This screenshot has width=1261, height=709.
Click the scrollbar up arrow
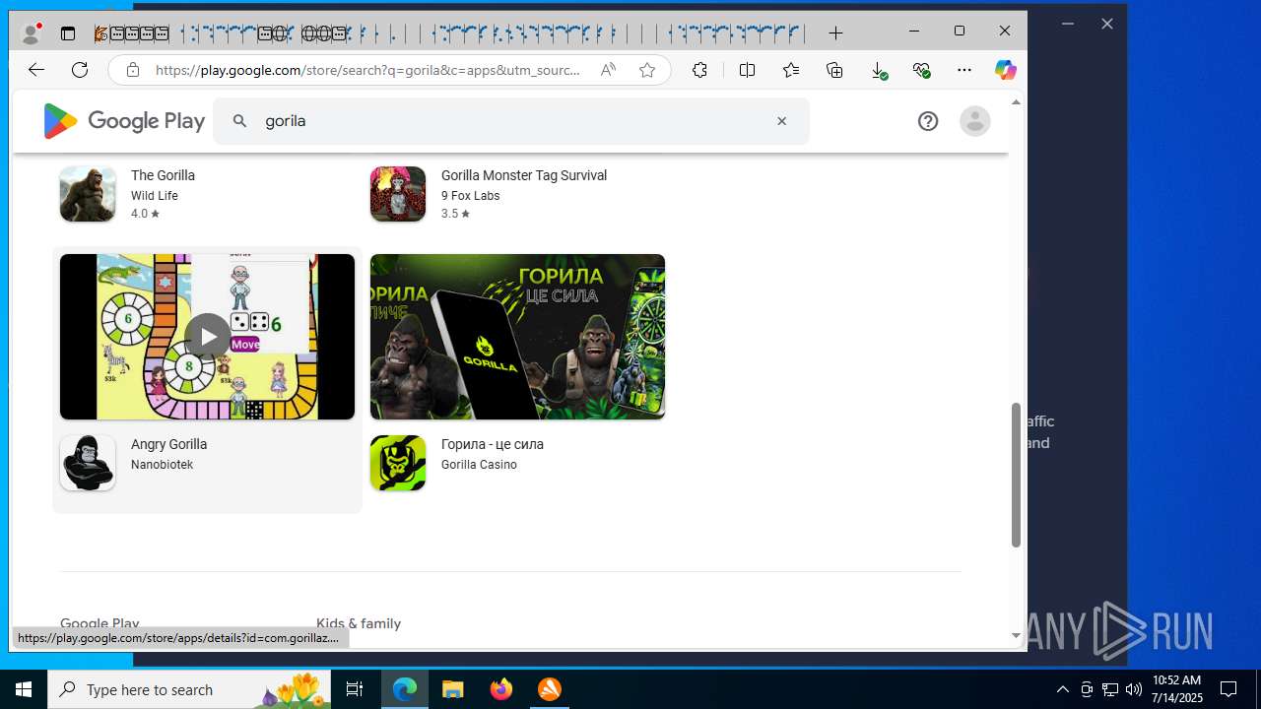pos(1016,101)
